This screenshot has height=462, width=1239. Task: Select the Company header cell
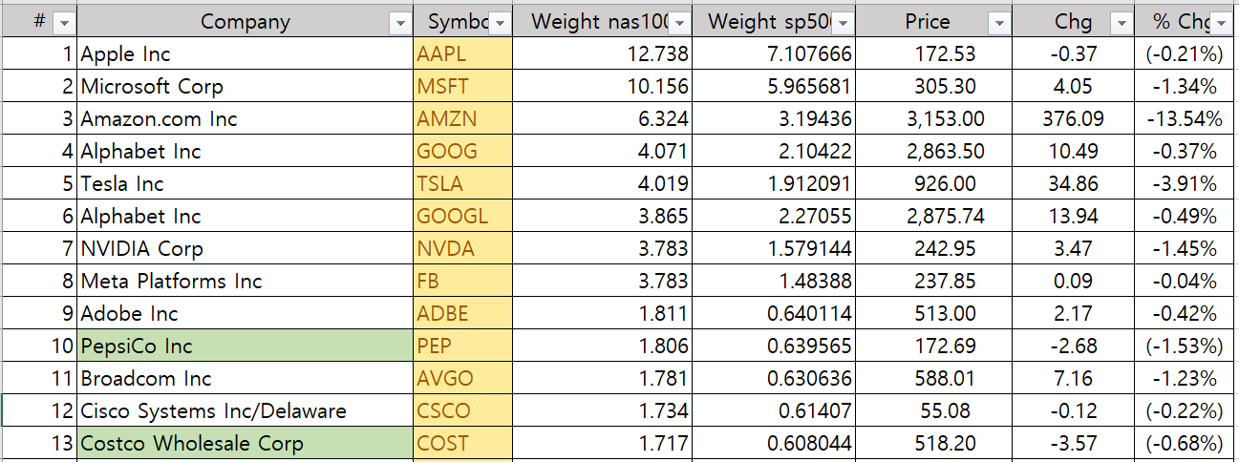[246, 22]
